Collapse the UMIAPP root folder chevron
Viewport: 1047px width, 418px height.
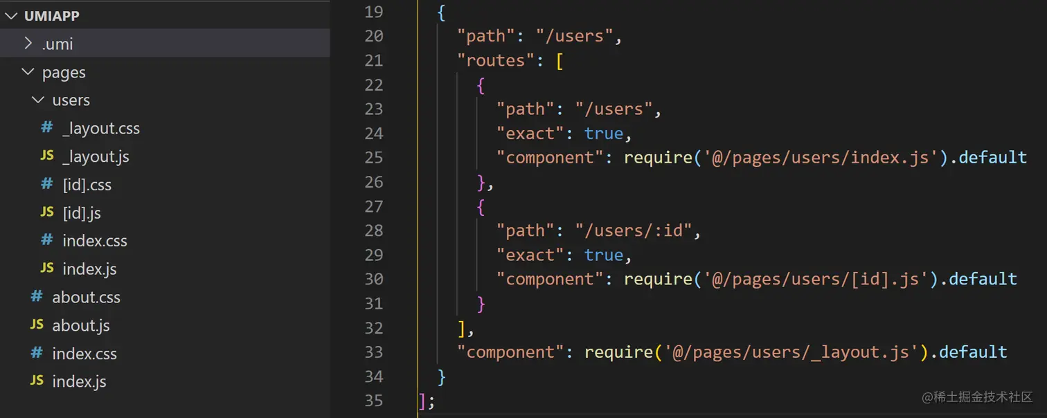click(x=11, y=16)
